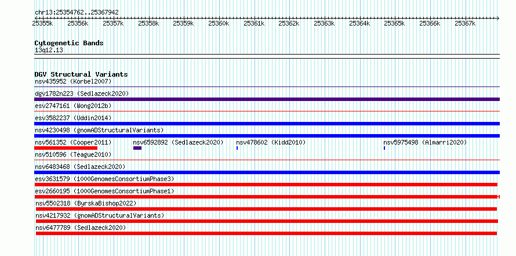Click the esv3631579 1000GenomesConsortiumPhase3 red bar
Screen dimensions: 516x256
click(x=266, y=185)
